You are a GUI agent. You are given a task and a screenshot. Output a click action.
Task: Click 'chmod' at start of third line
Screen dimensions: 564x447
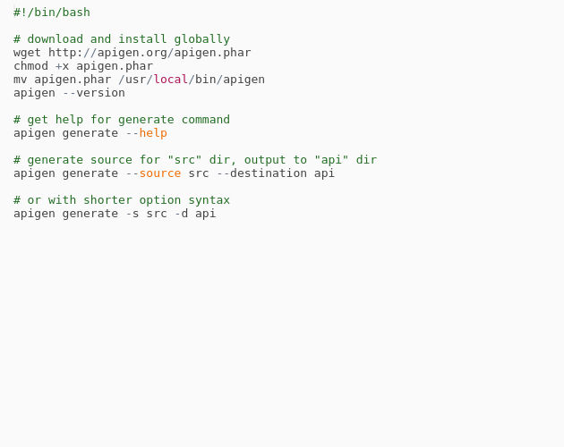(x=31, y=66)
